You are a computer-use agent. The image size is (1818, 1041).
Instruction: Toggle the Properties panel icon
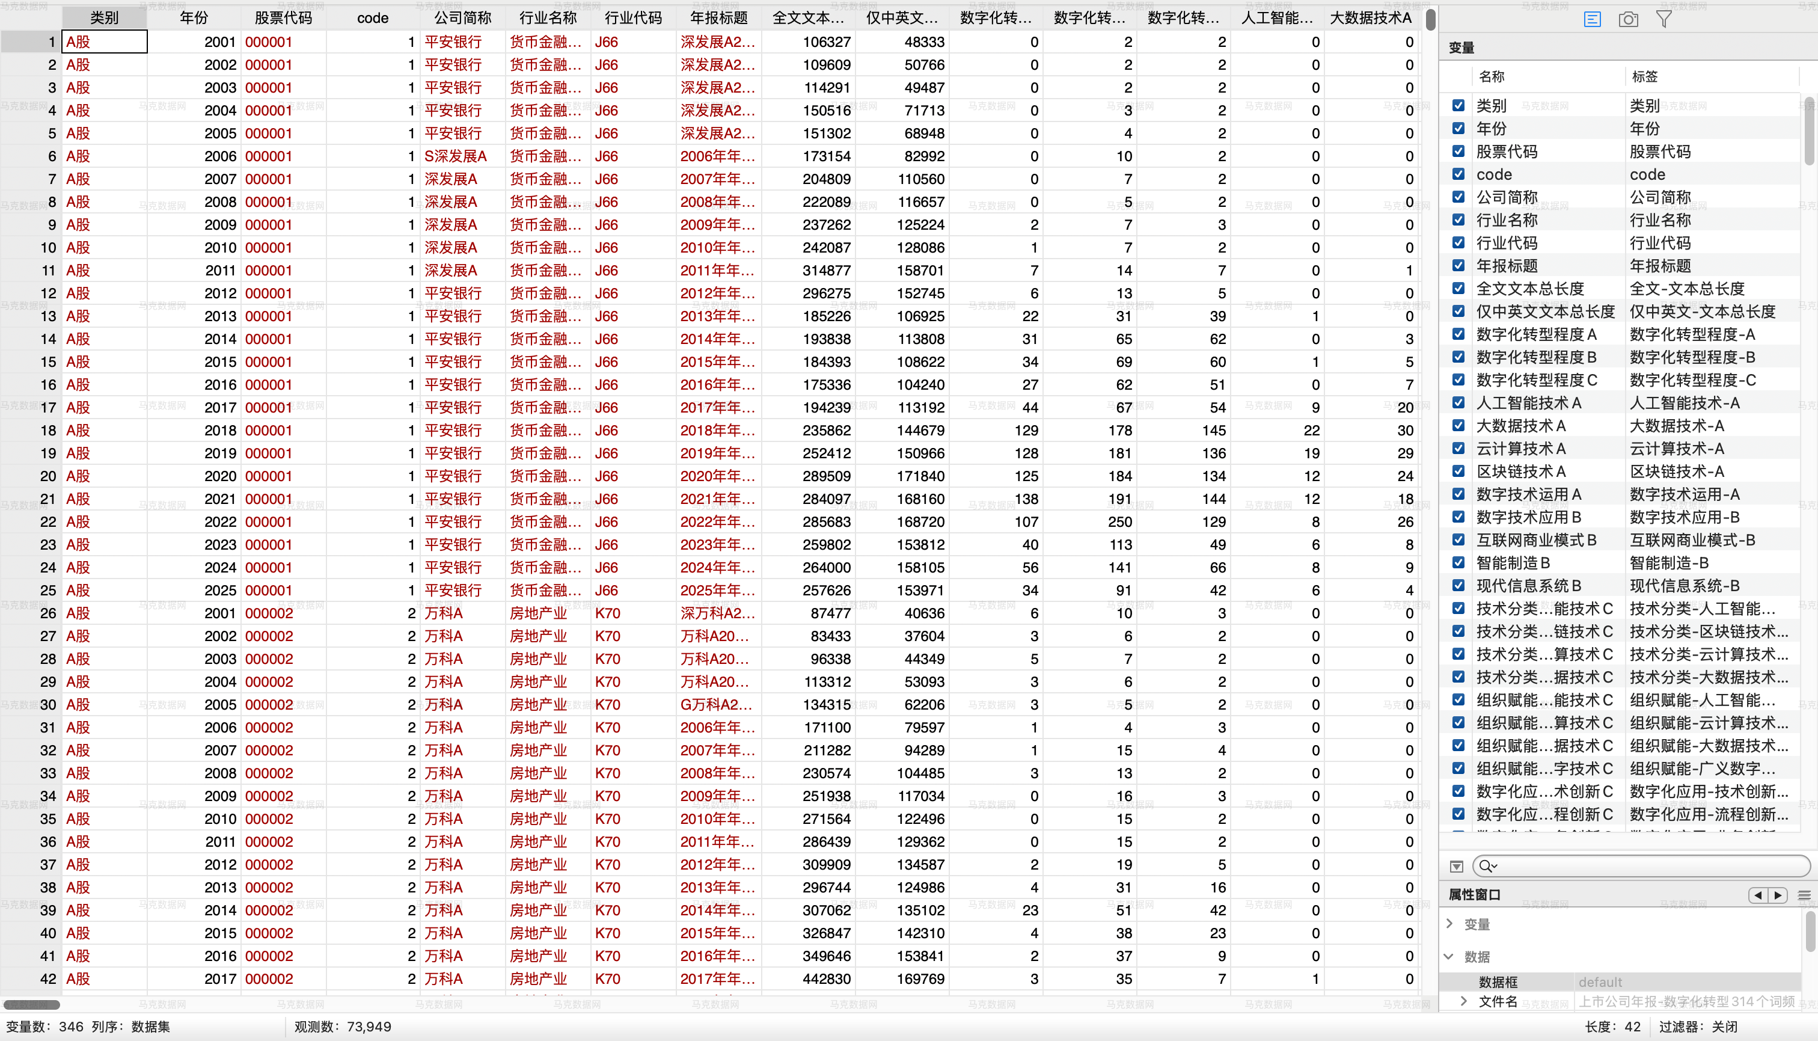[x=1592, y=19]
